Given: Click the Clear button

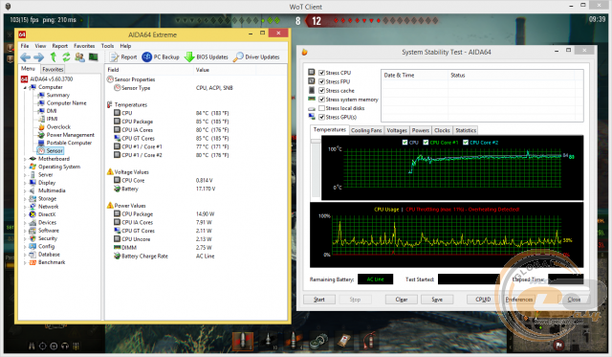Looking at the screenshot, I should [402, 300].
